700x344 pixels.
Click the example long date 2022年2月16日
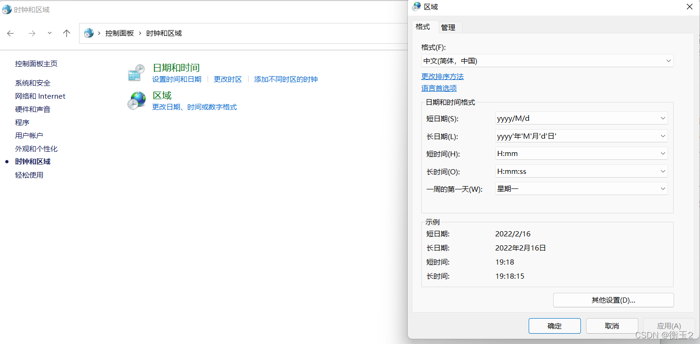[521, 248]
